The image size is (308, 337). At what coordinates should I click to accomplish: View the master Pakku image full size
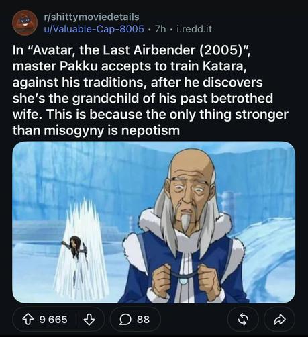[x=154, y=222]
